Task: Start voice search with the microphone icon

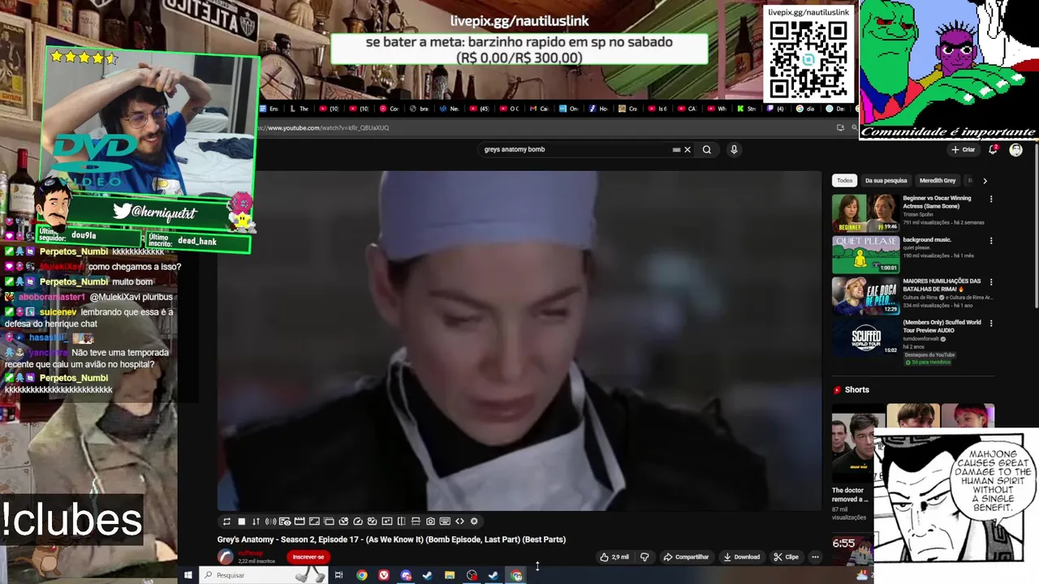Action: [734, 150]
